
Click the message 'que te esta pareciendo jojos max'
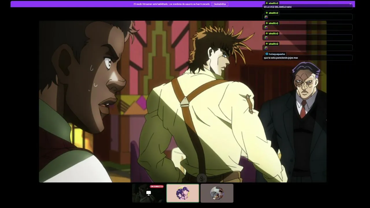pos(281,58)
